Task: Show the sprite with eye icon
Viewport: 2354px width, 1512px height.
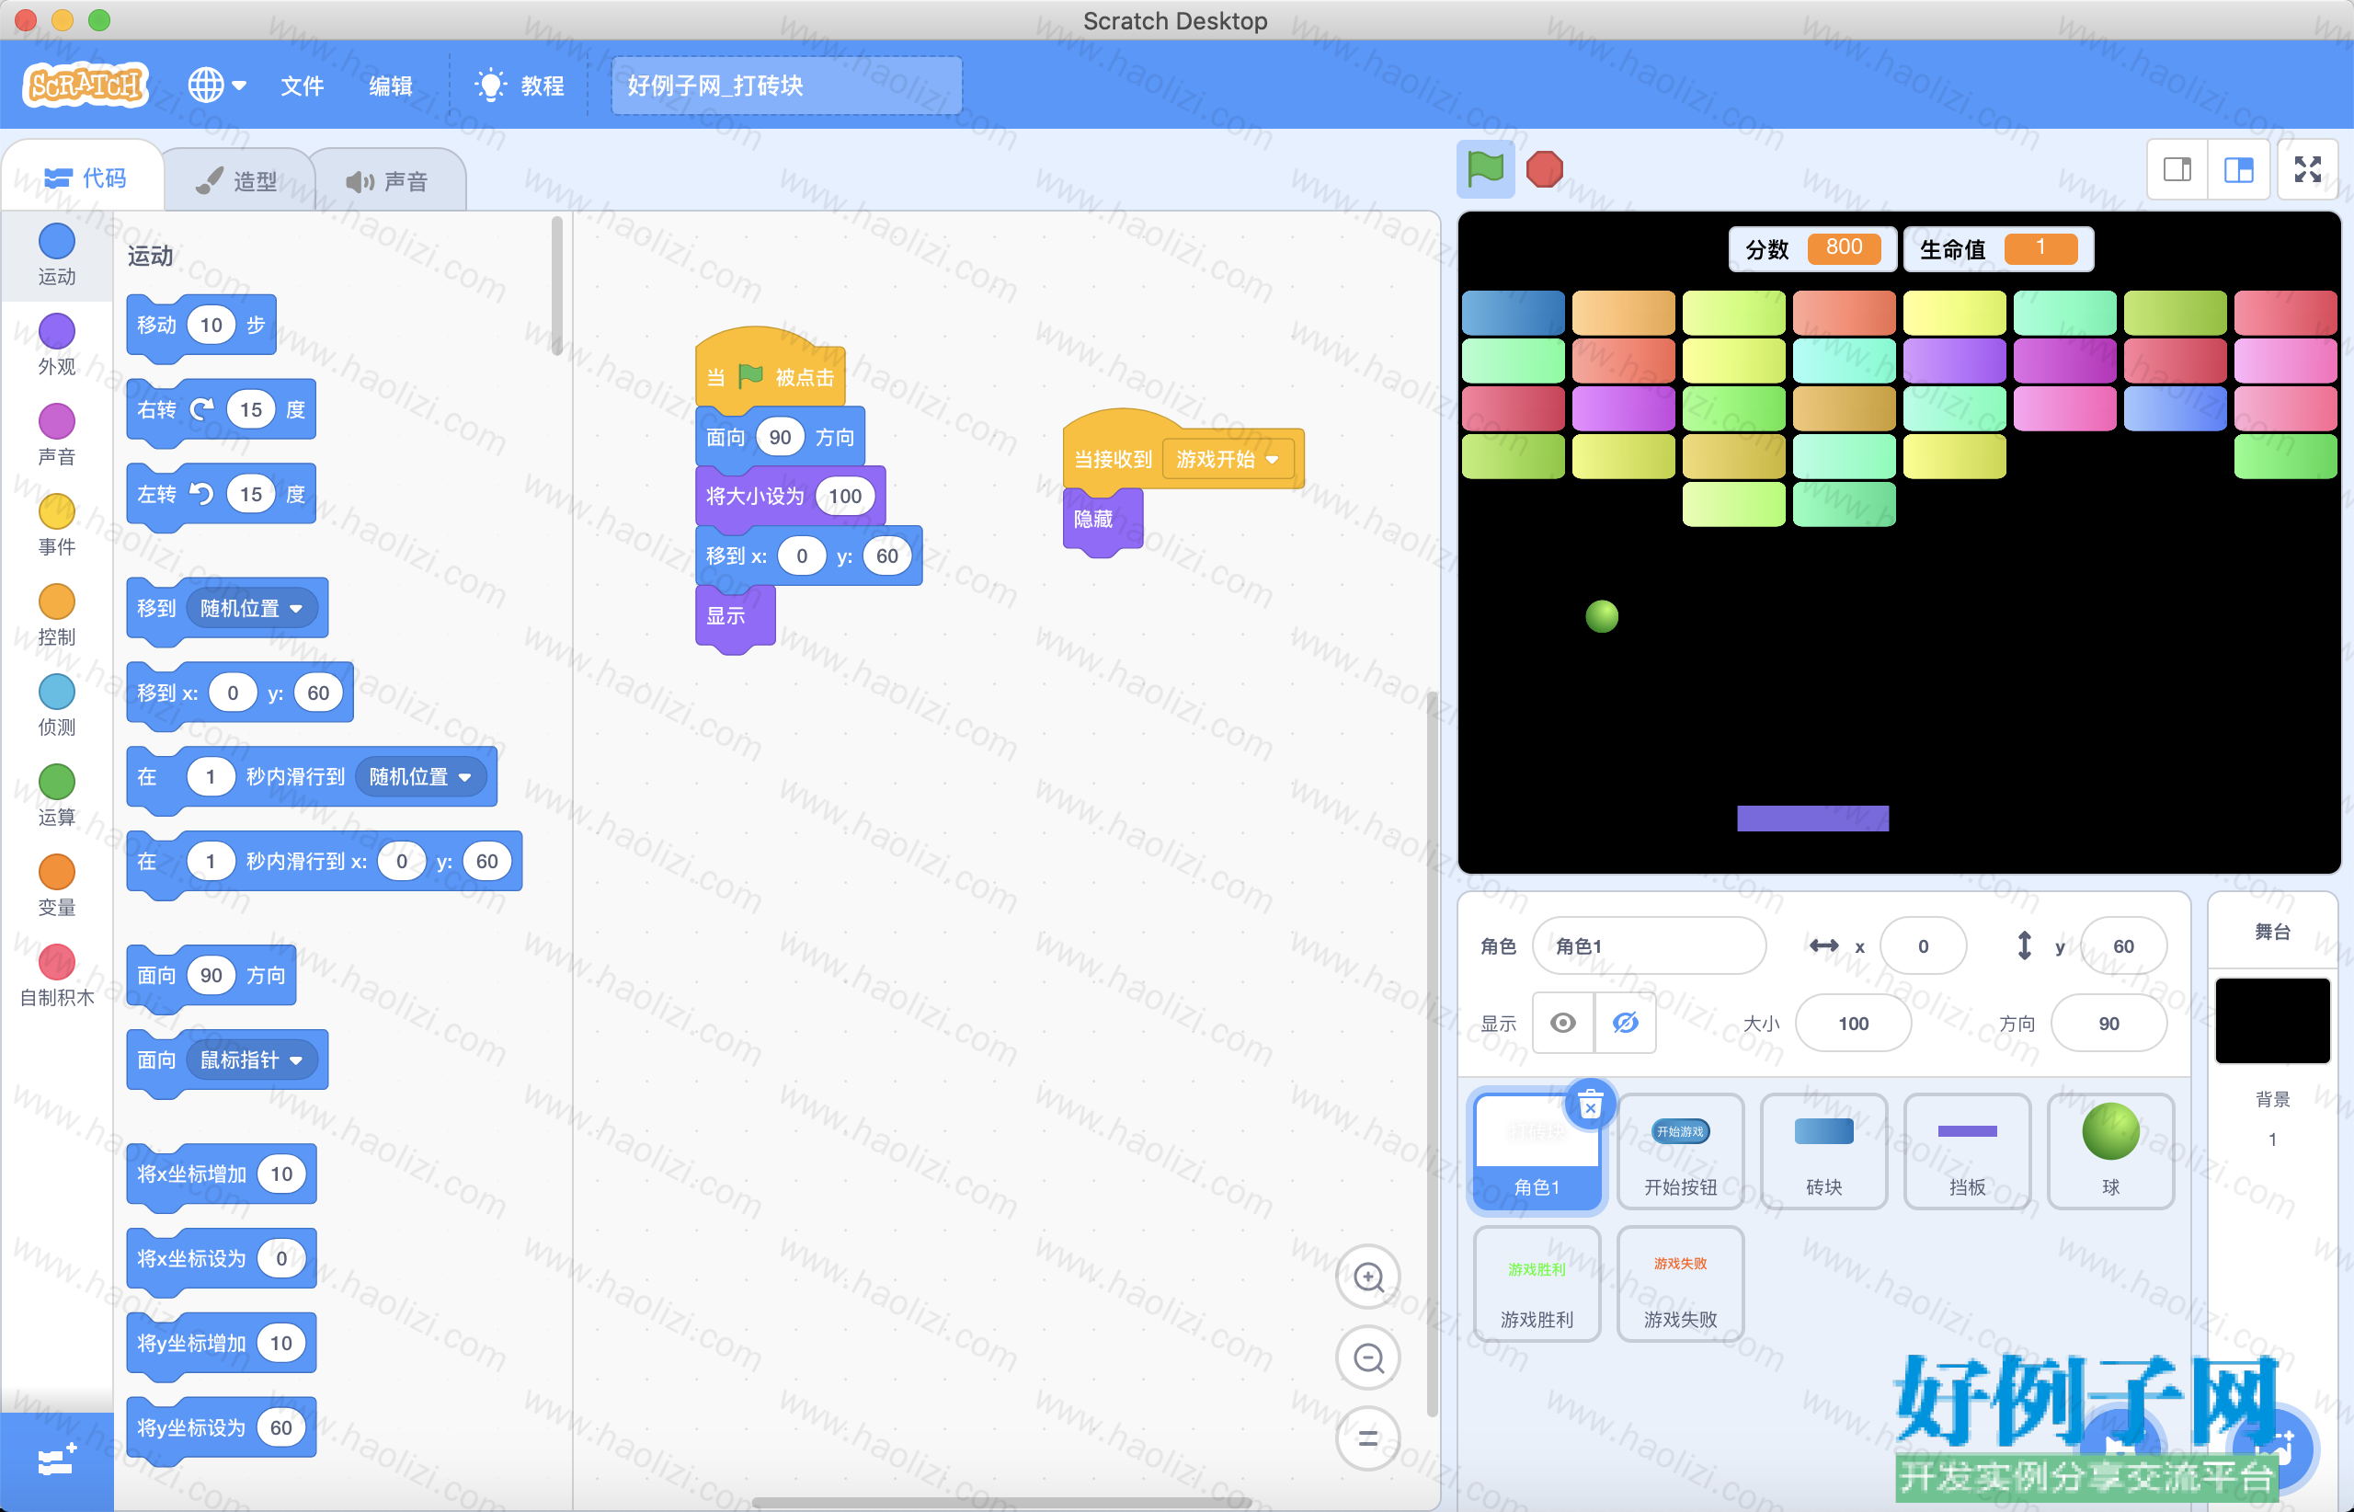Action: (x=1564, y=1023)
